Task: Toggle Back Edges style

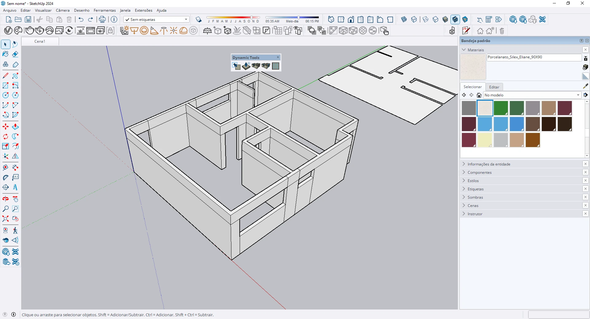Action: (414, 19)
